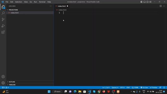Screen dimensions: 167x94
Task: Open the File menu
Action: tap(7, 2)
